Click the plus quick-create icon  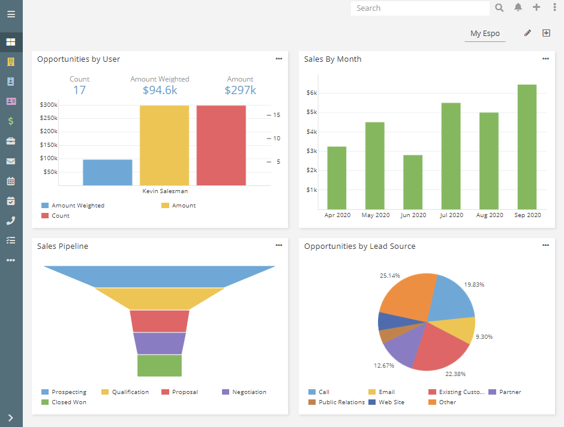pyautogui.click(x=536, y=7)
